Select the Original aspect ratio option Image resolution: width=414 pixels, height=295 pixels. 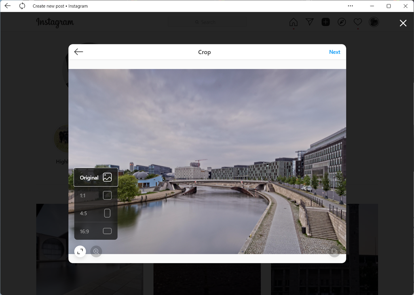point(96,177)
